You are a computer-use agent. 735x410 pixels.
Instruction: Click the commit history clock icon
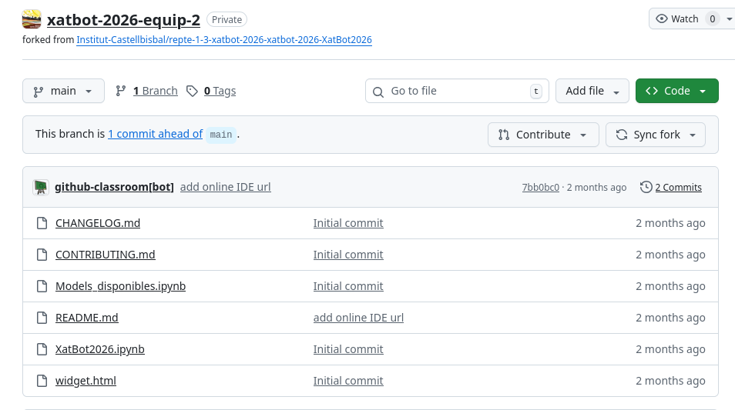tap(646, 187)
